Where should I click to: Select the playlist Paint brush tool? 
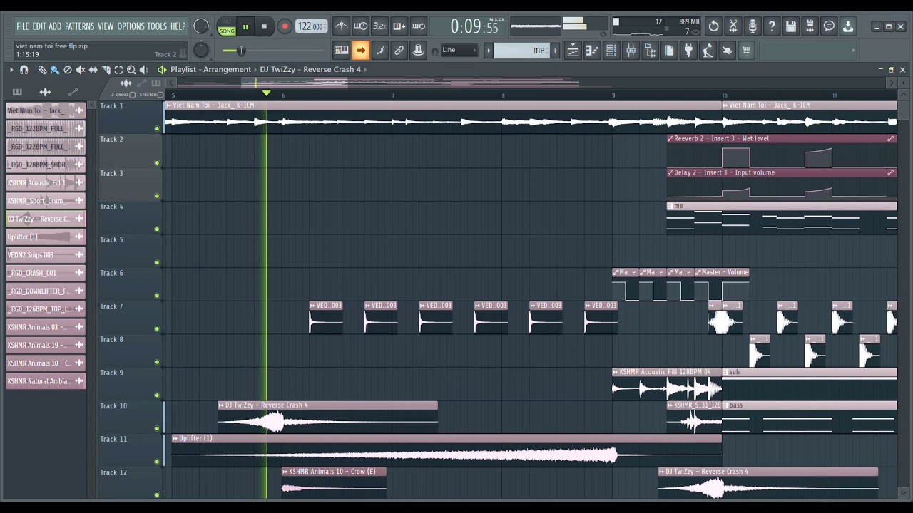coord(55,69)
